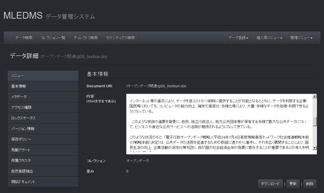Click the 内容 field label
The image size is (324, 193).
click(x=90, y=96)
